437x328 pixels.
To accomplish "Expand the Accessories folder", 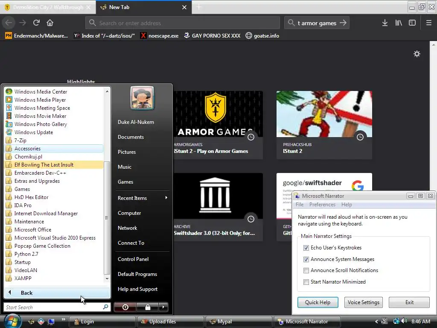I will click(54, 148).
